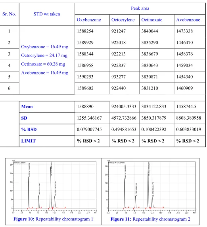
Task: Click the Octinoxate column header
Action: tap(152, 20)
